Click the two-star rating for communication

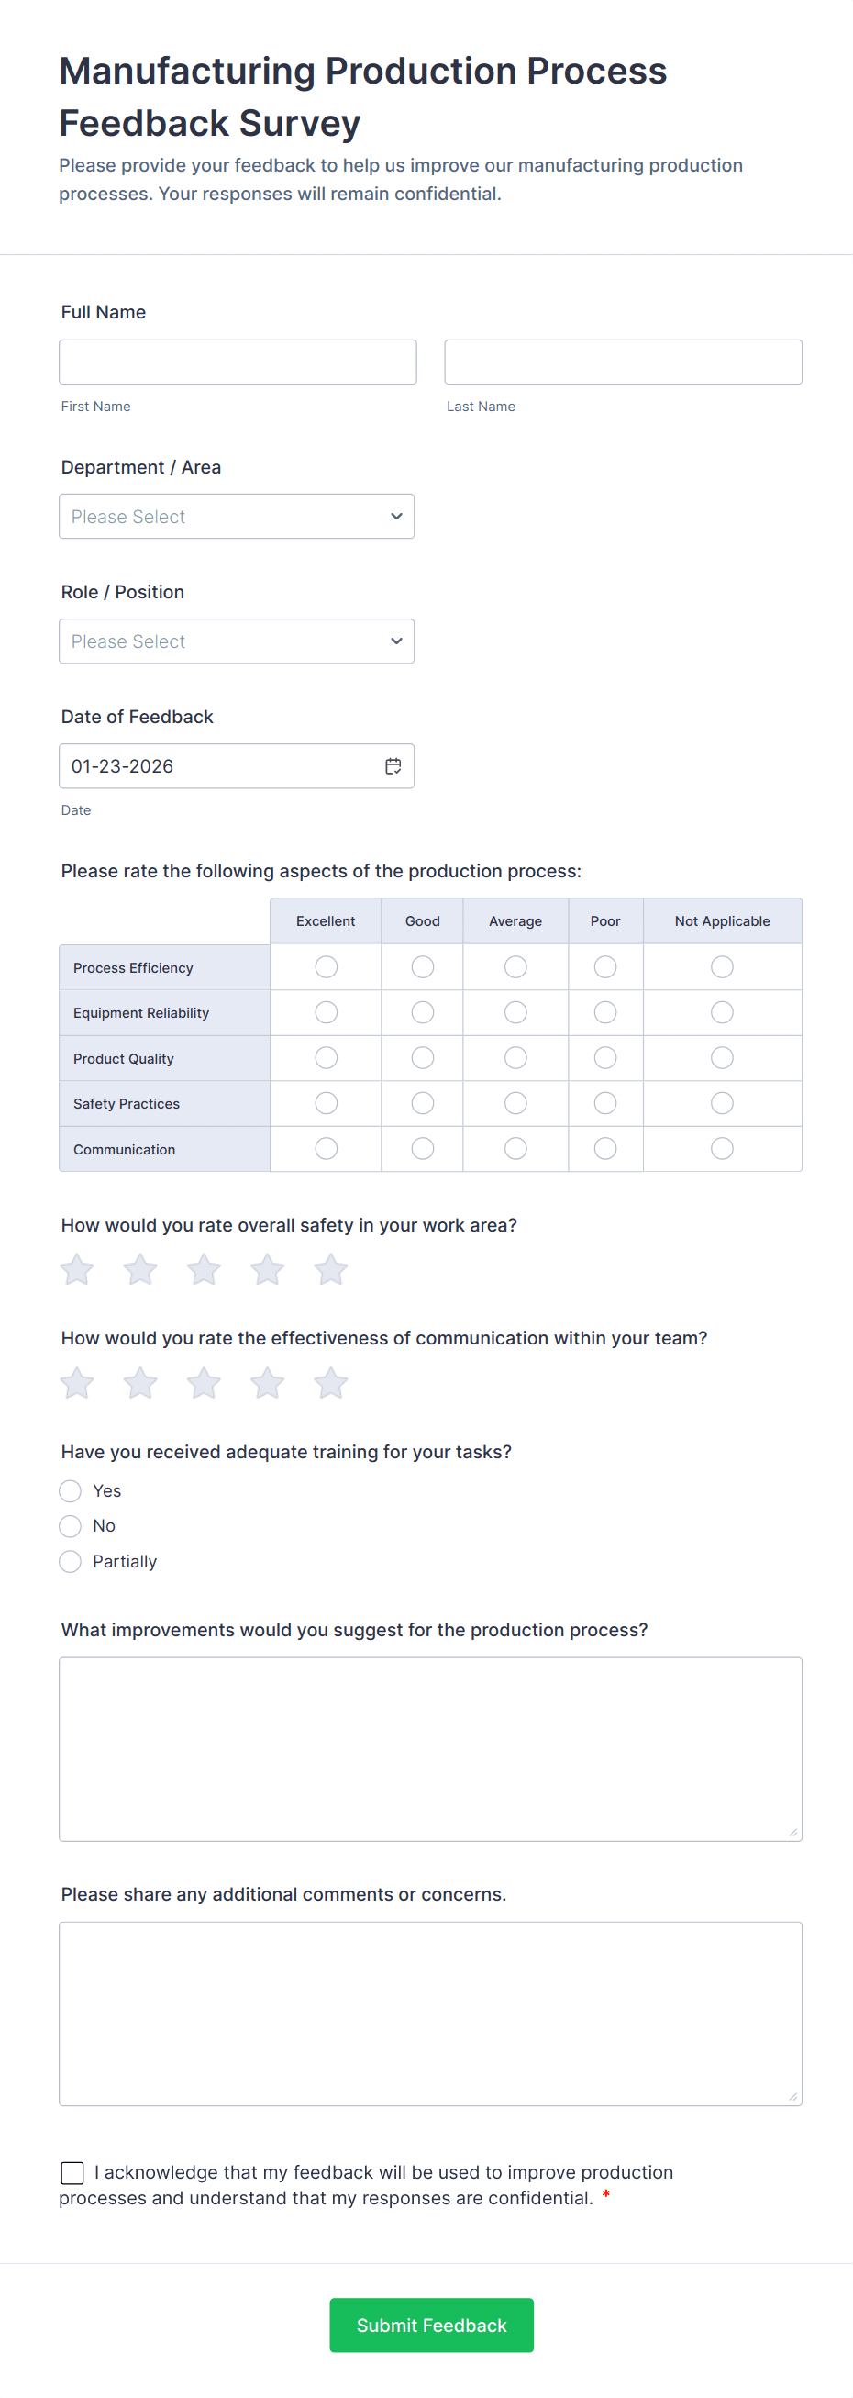(x=139, y=1383)
